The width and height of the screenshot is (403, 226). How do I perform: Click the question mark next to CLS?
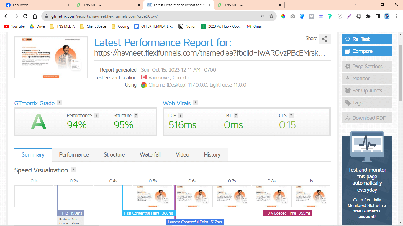tap(291, 116)
